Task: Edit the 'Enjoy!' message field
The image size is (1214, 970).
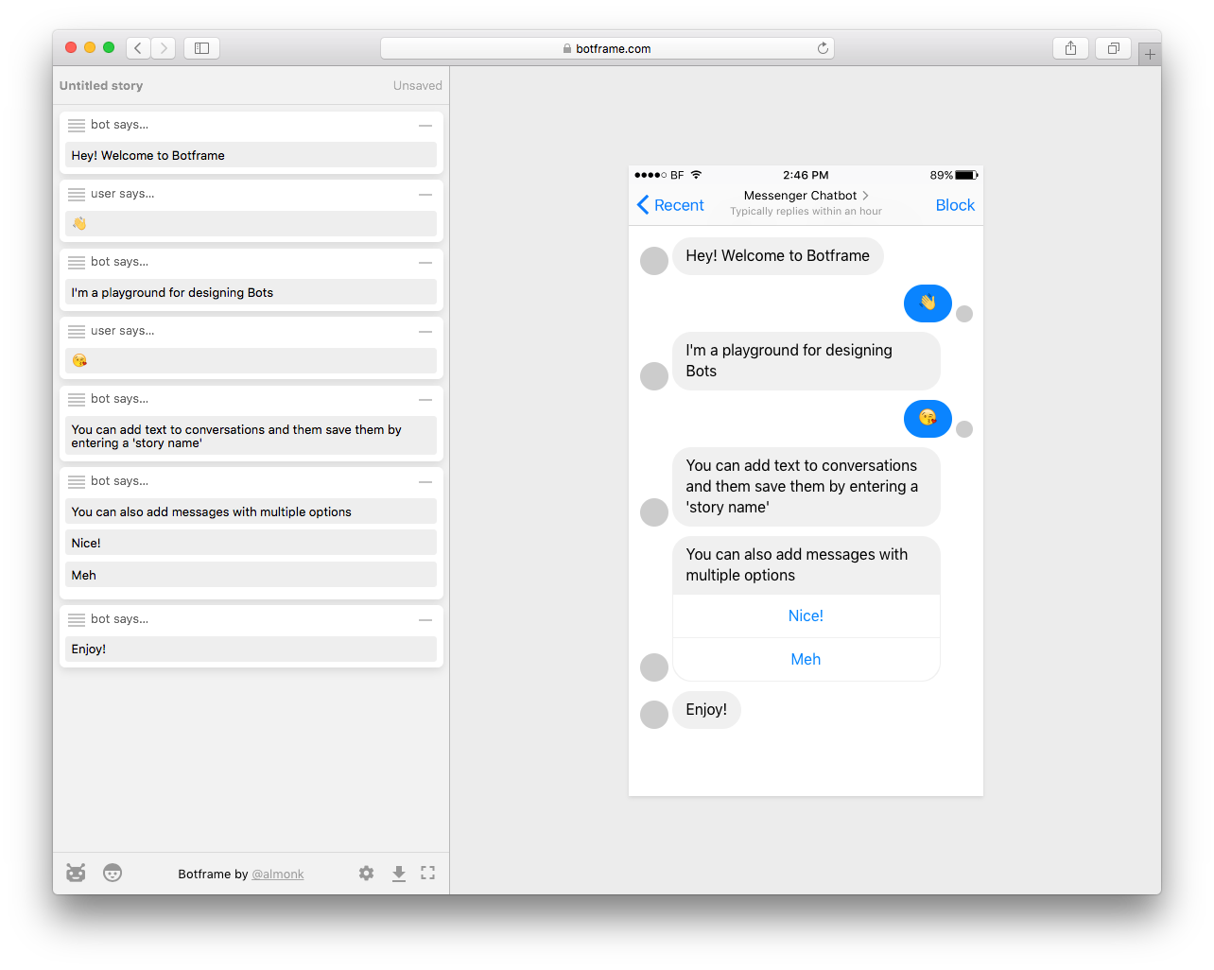Action: (x=251, y=650)
